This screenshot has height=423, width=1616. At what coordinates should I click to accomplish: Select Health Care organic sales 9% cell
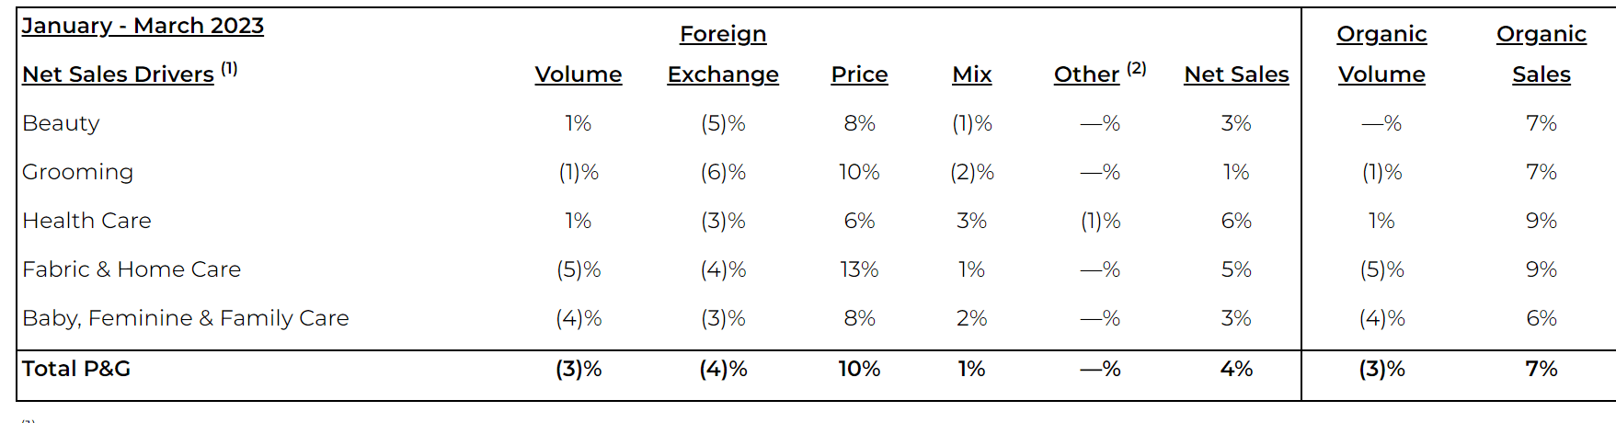(x=1542, y=221)
